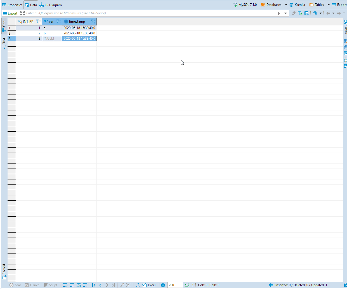Image resolution: width=347 pixels, height=289 pixels.
Task: Click filter/sort icon on INT_PK column
Action: pos(39,22)
